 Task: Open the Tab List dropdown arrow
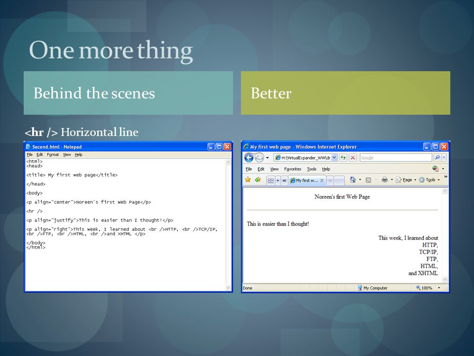click(x=278, y=181)
